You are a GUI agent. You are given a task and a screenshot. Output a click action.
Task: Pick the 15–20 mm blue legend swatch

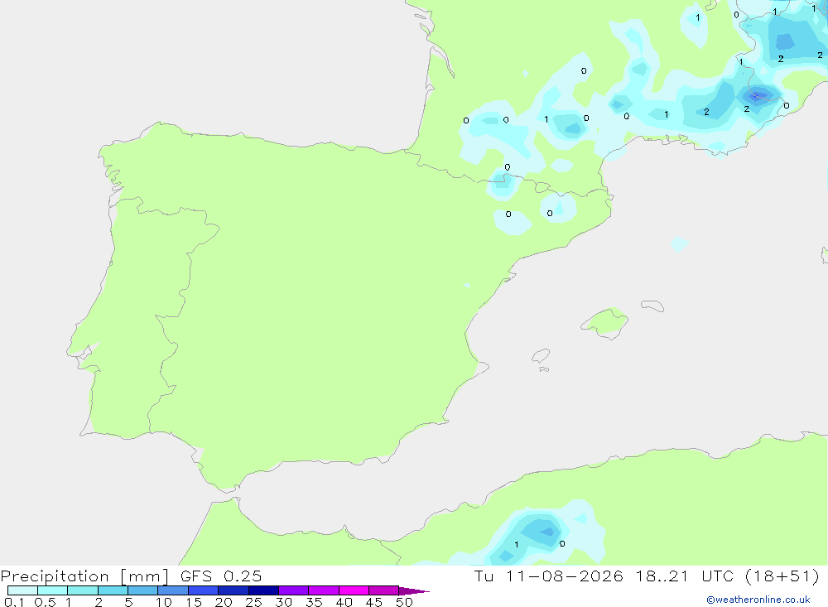pos(203,590)
